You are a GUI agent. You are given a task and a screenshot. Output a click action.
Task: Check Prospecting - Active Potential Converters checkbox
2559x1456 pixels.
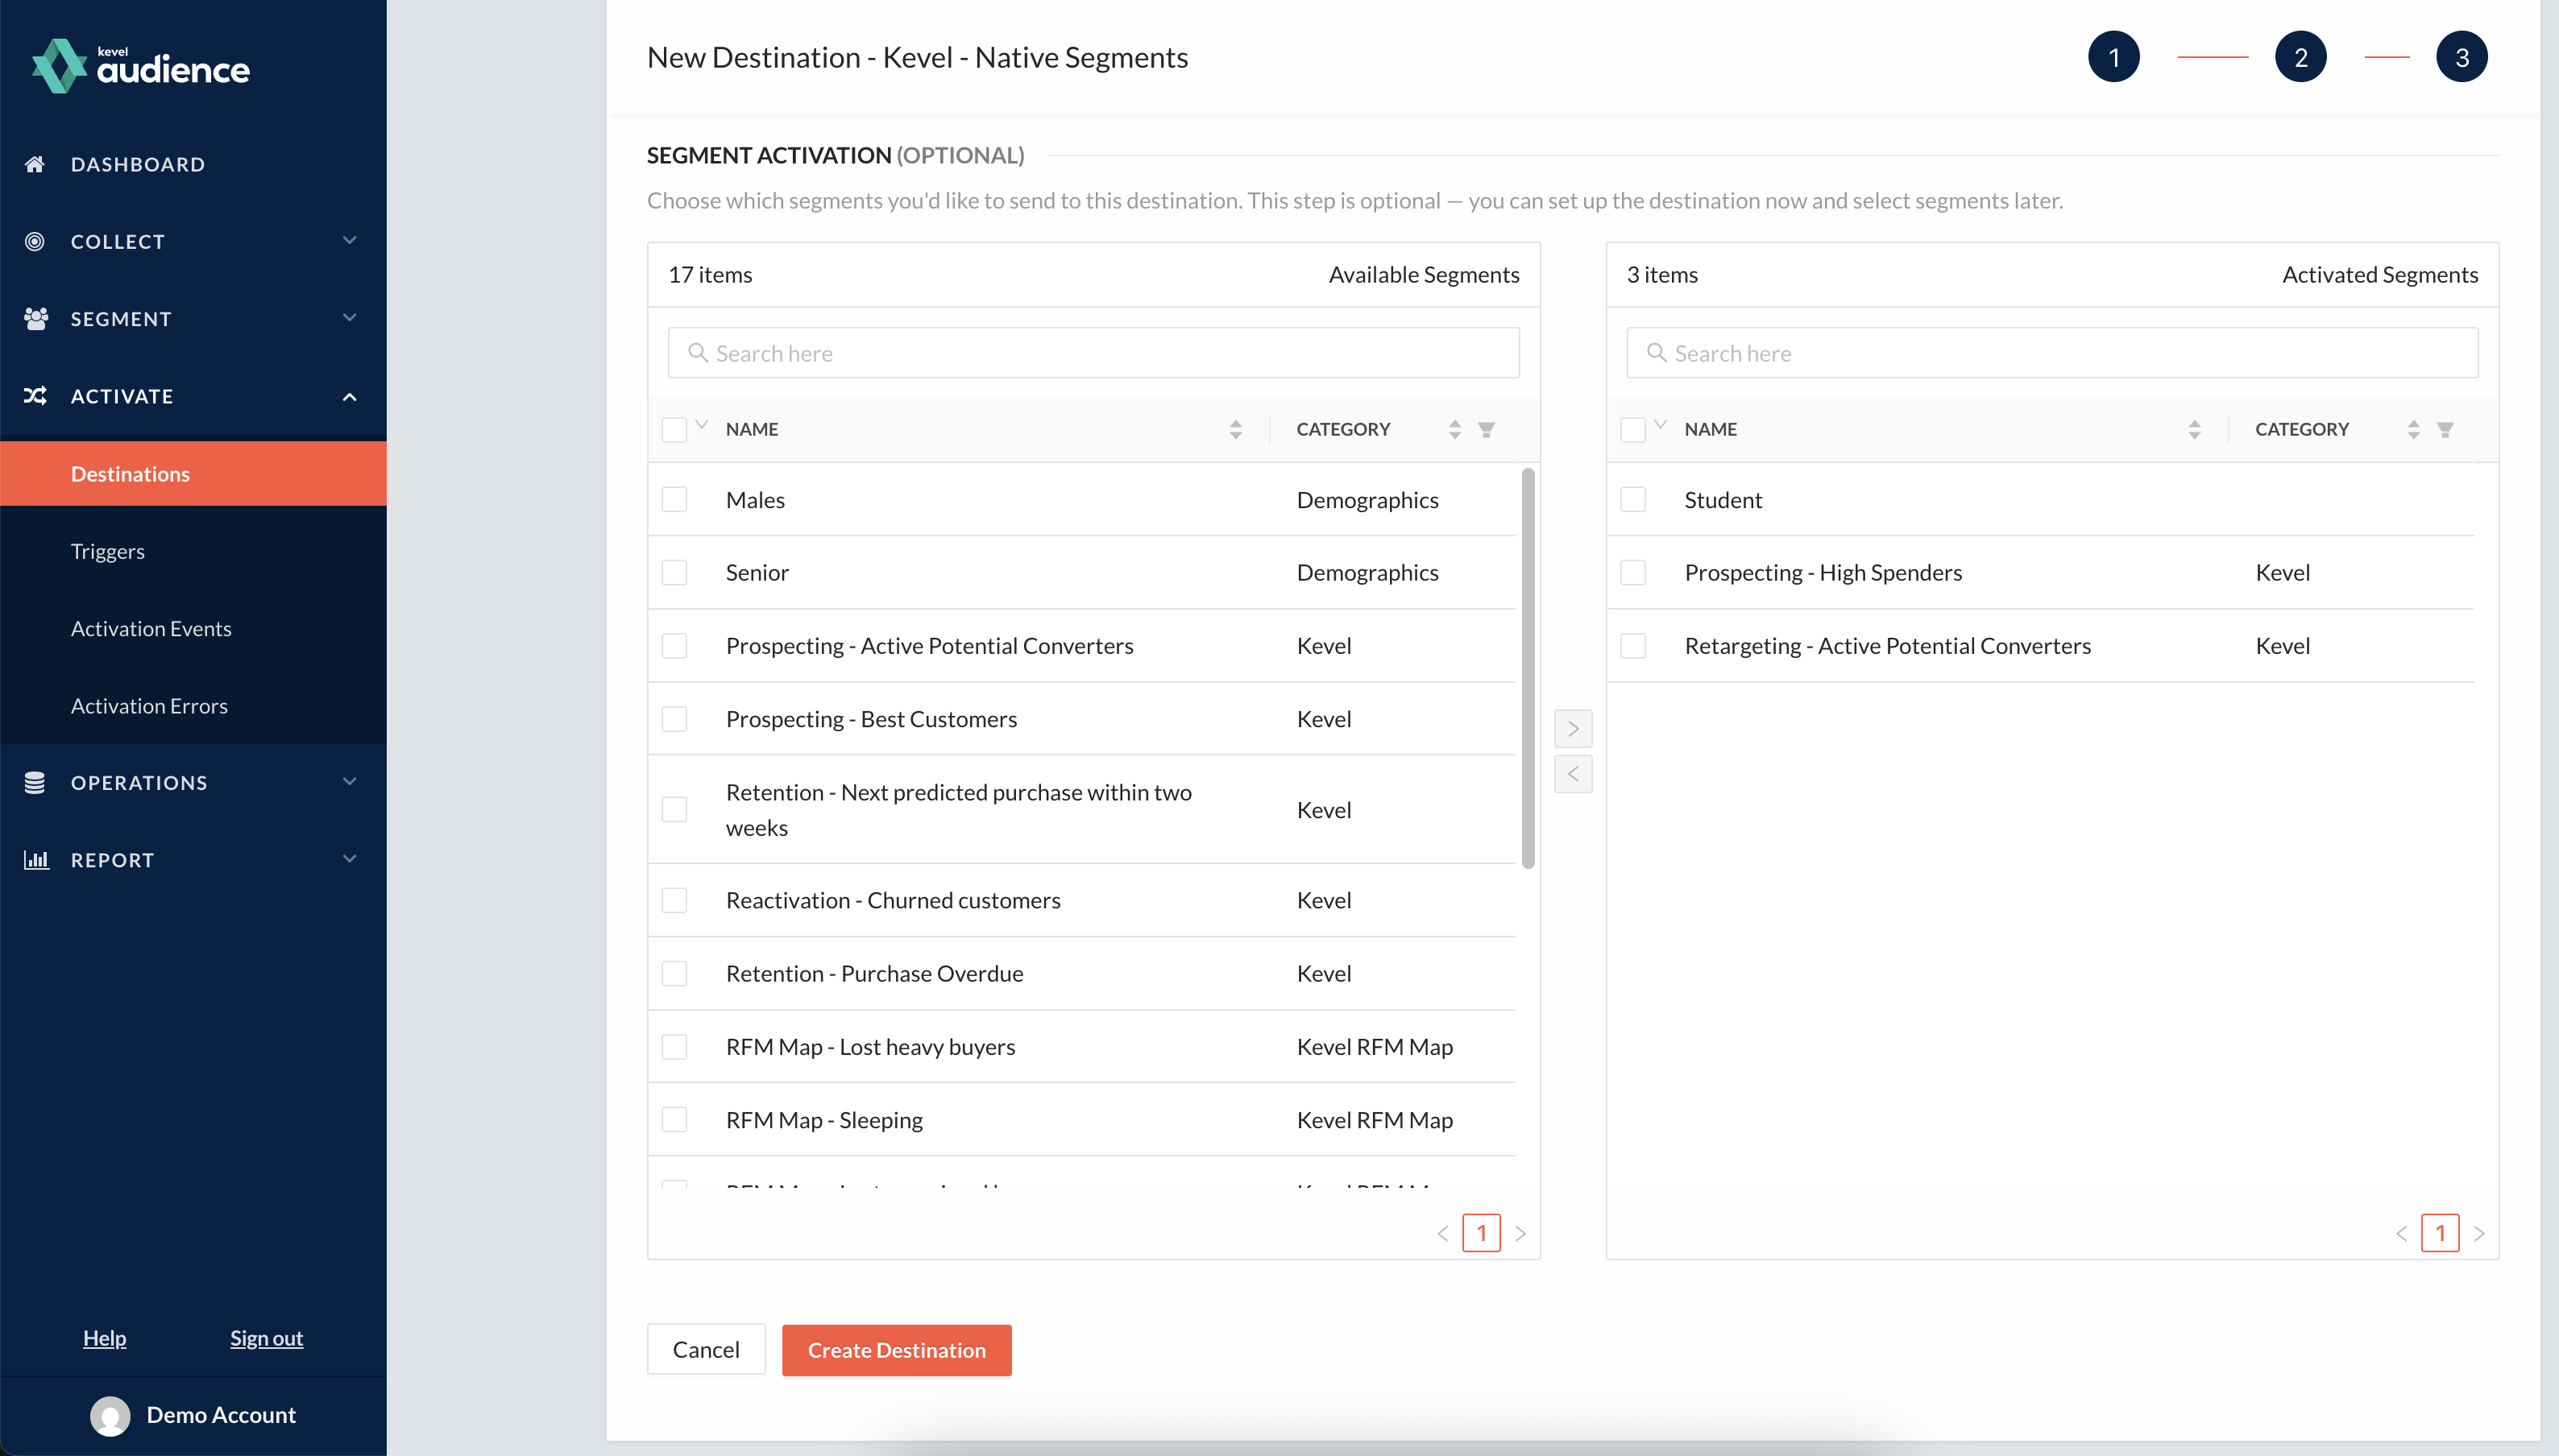pyautogui.click(x=674, y=645)
